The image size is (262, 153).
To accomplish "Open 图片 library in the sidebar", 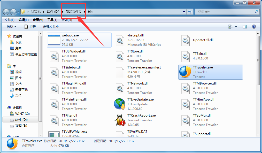I will [18, 78].
